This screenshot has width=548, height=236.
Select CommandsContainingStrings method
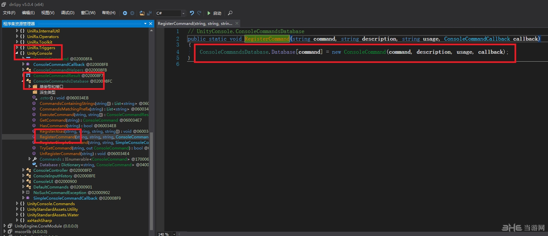tap(94, 103)
